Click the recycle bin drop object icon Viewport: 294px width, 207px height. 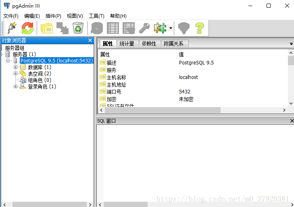pos(78,28)
